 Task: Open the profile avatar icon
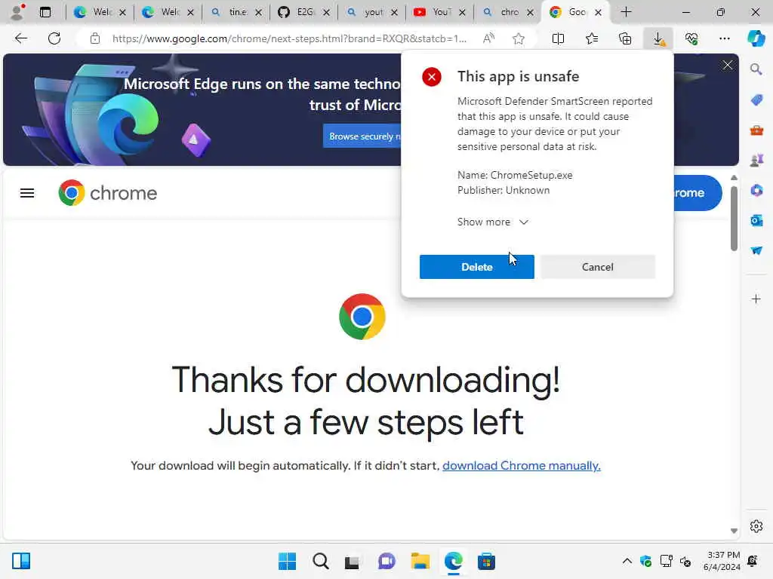pos(17,12)
